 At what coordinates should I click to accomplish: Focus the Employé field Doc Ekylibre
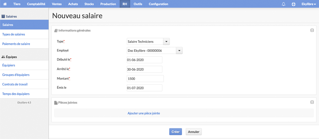click(151, 51)
